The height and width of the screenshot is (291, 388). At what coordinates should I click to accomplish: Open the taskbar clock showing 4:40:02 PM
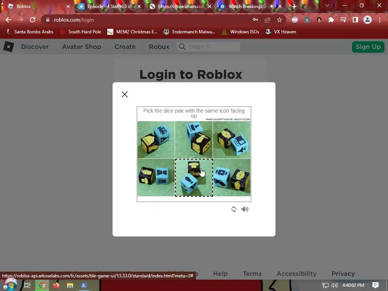(353, 285)
